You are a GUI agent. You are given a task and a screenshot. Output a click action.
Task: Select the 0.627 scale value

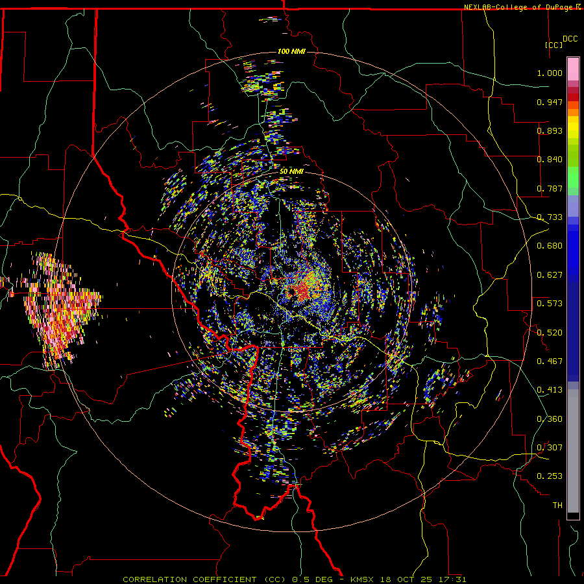[x=550, y=275]
